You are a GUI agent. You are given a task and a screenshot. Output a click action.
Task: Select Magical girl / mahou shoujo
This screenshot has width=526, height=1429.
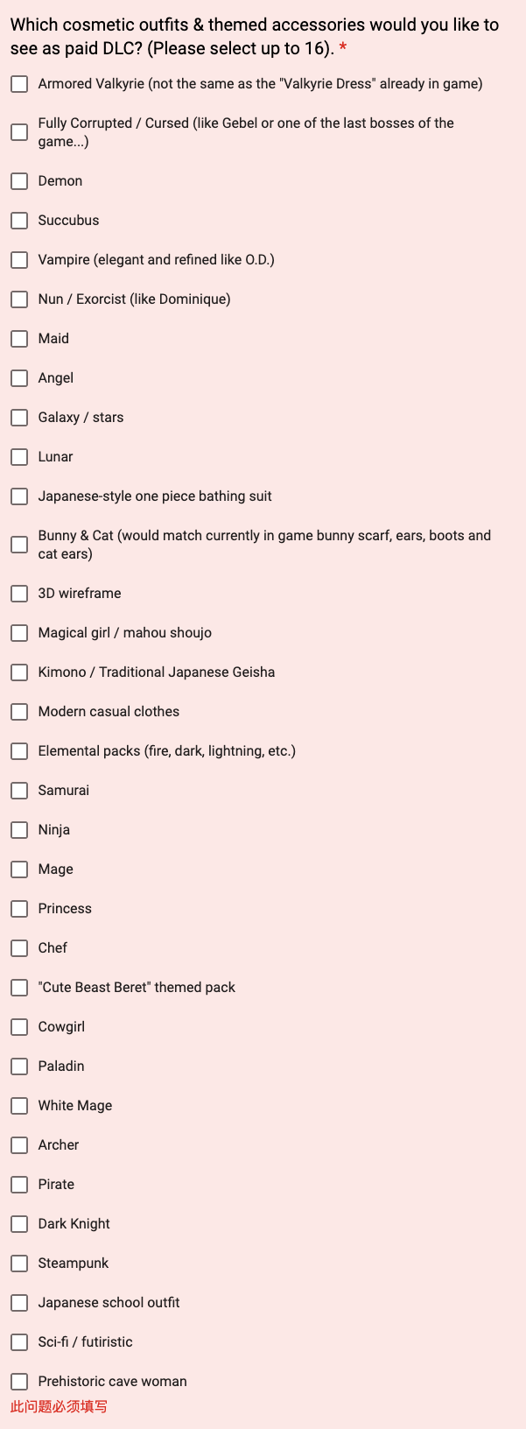pyautogui.click(x=19, y=633)
